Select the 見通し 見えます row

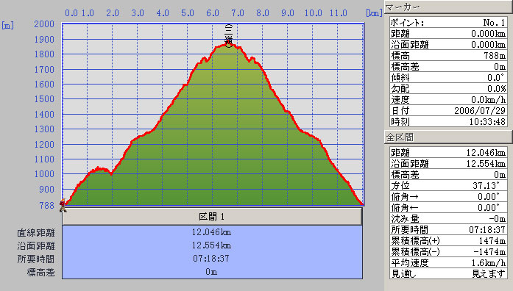tap(448, 273)
